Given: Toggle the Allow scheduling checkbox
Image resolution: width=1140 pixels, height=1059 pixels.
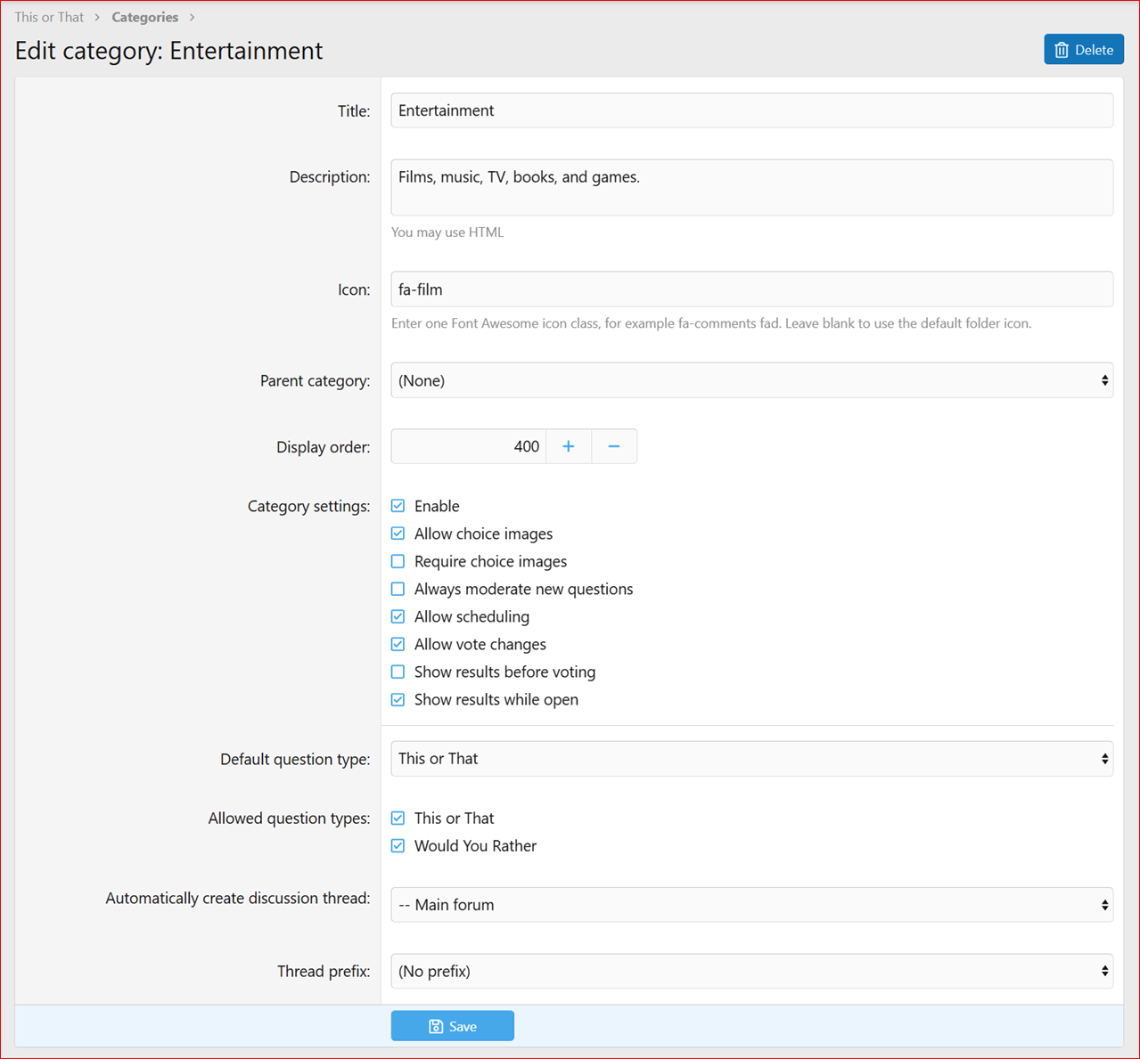Looking at the screenshot, I should [x=398, y=616].
